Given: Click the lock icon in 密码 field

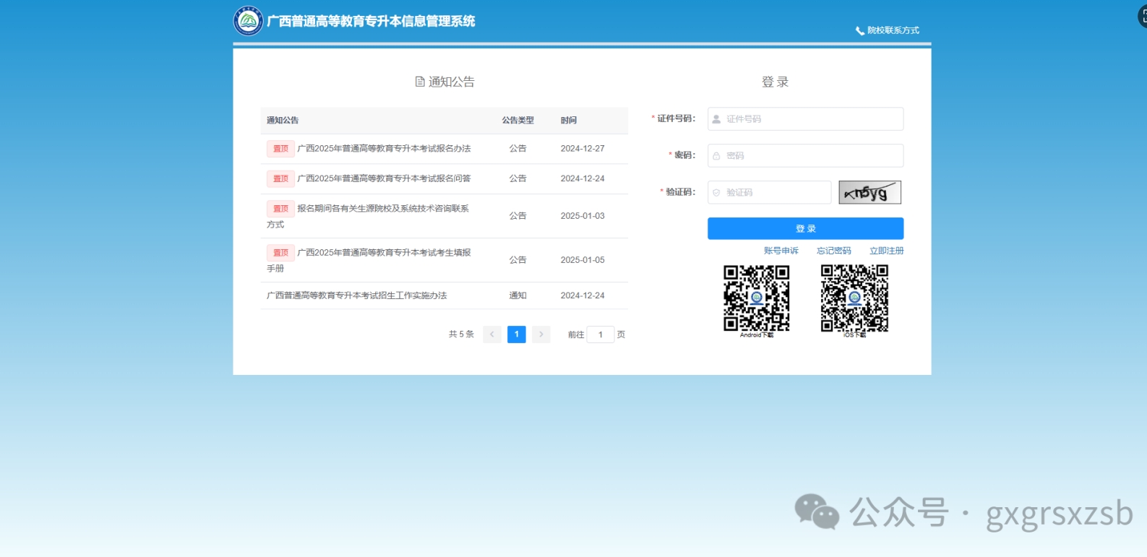Looking at the screenshot, I should coord(717,156).
